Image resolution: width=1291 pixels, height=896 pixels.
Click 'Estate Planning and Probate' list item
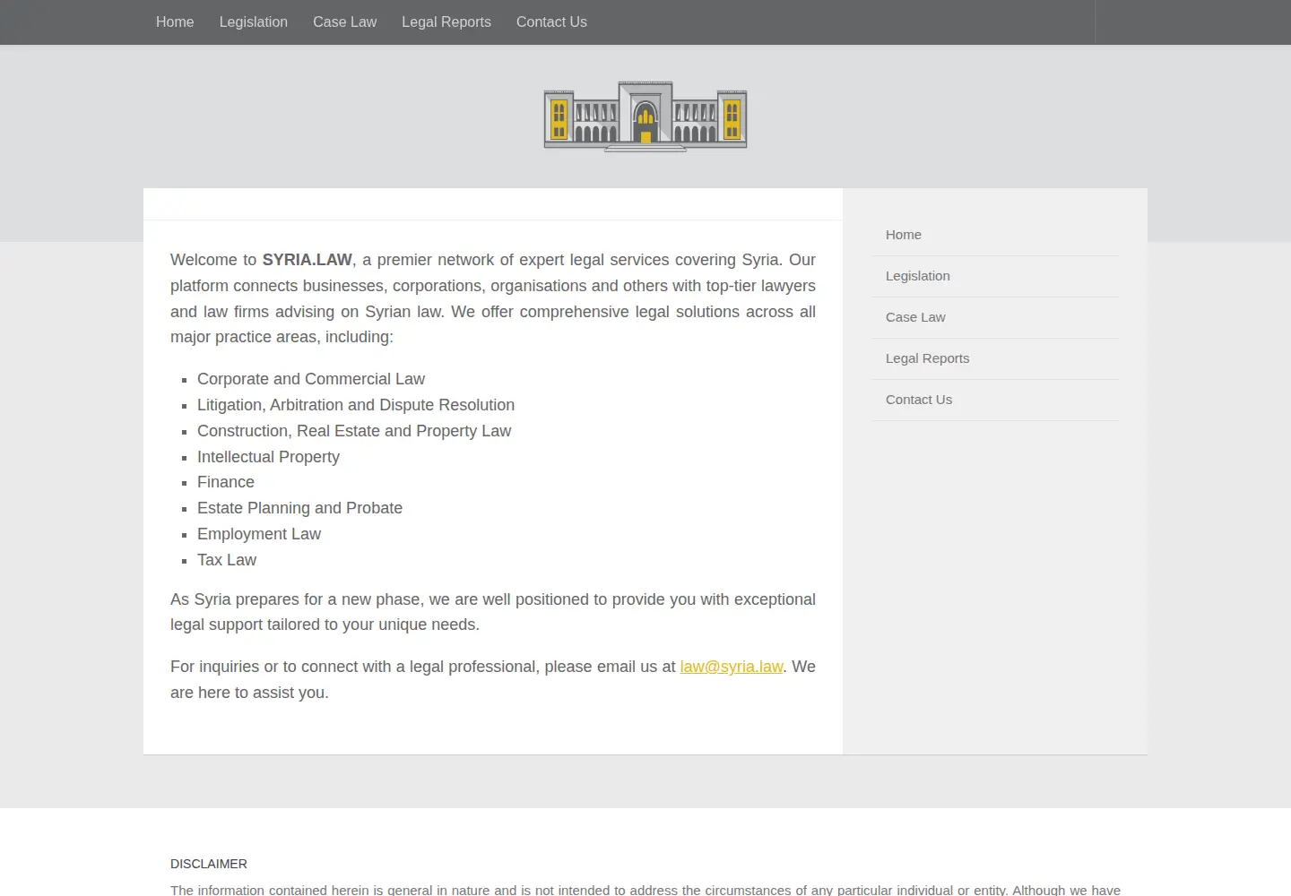[x=299, y=508]
